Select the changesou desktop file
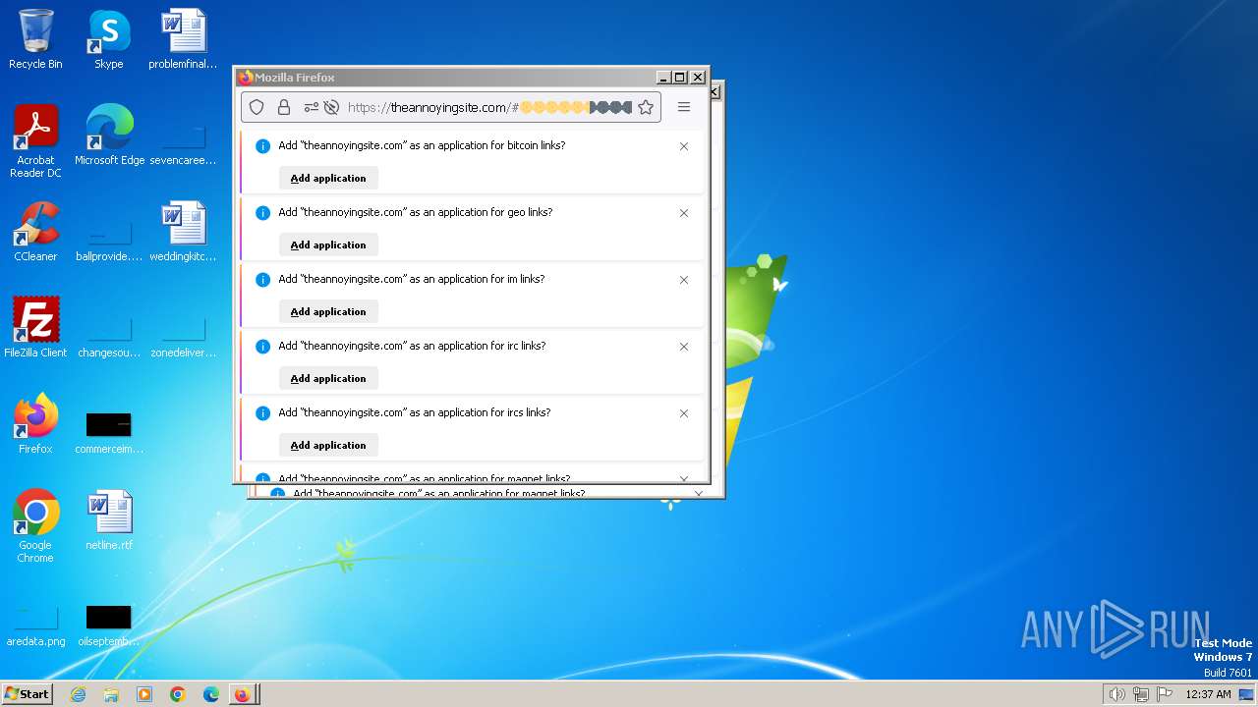This screenshot has width=1258, height=707. [109, 337]
